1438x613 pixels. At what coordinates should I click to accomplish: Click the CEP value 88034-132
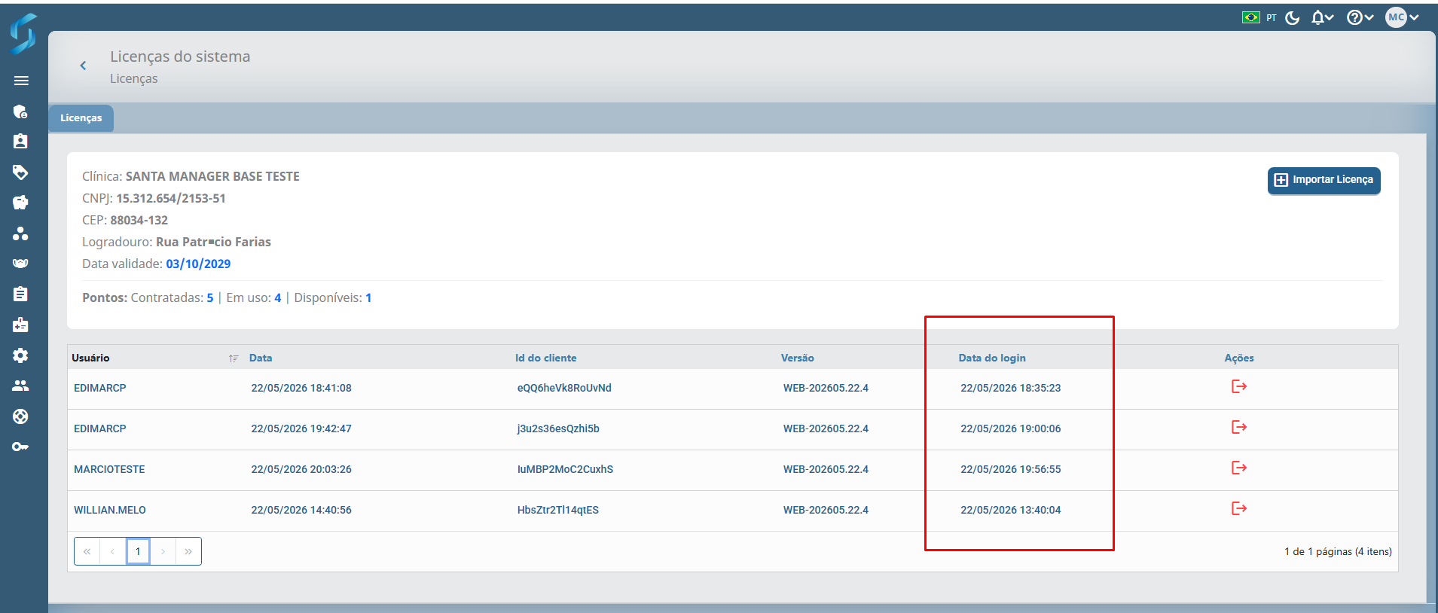tap(139, 220)
